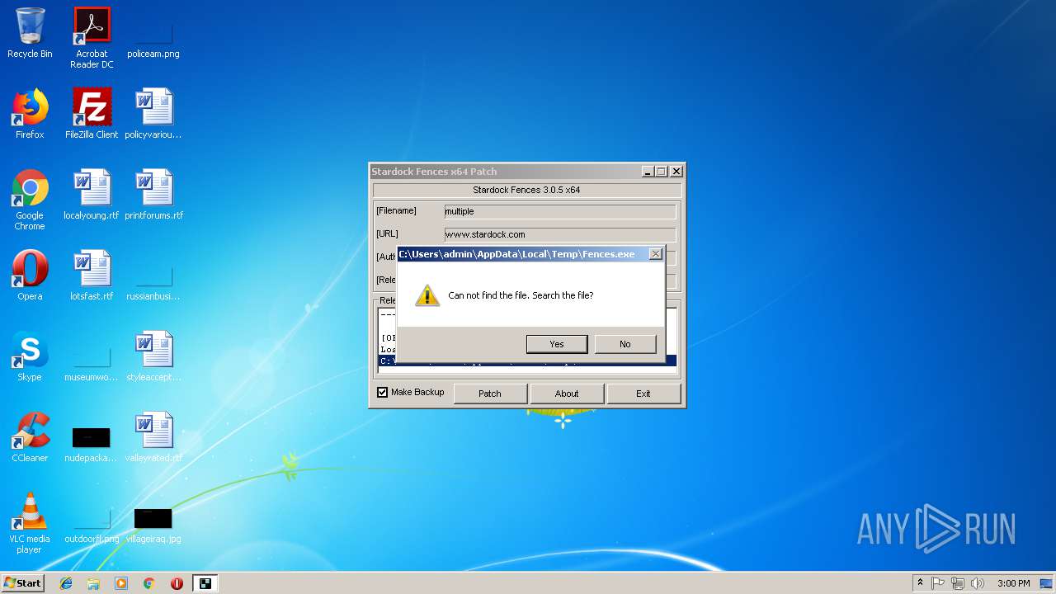
Task: Launch Acrobat Reader DC shortcut
Action: tap(92, 37)
